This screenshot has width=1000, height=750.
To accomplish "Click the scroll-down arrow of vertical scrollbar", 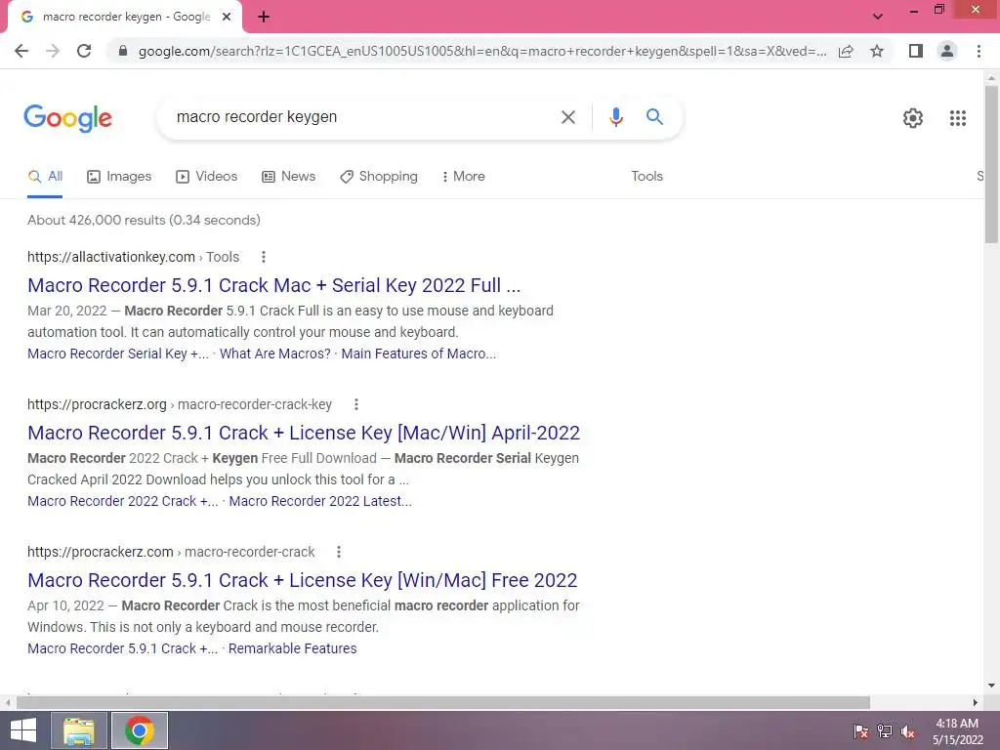I will [x=991, y=687].
